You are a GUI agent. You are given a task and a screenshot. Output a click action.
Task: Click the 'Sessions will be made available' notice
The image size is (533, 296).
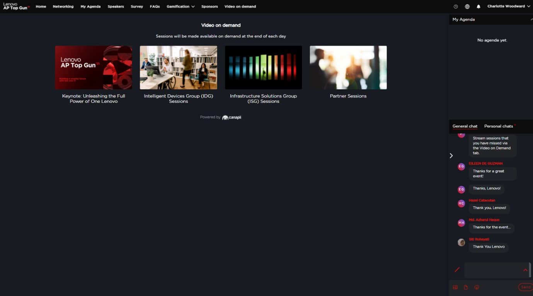click(221, 36)
